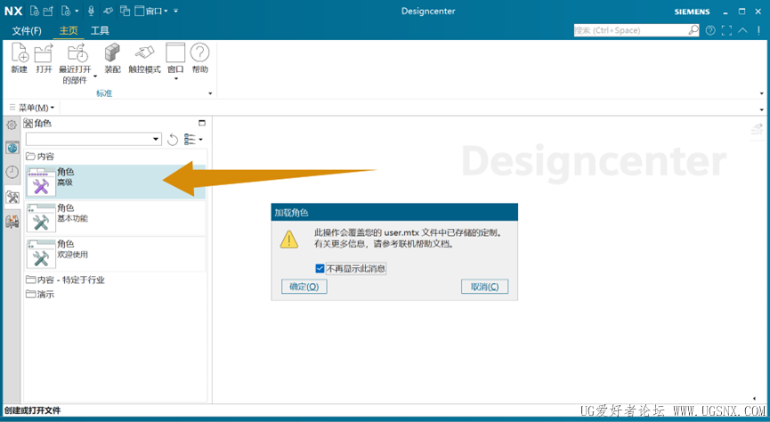The height and width of the screenshot is (422, 770).
Task: Open the history clock tab in resource bar
Action: [x=12, y=172]
